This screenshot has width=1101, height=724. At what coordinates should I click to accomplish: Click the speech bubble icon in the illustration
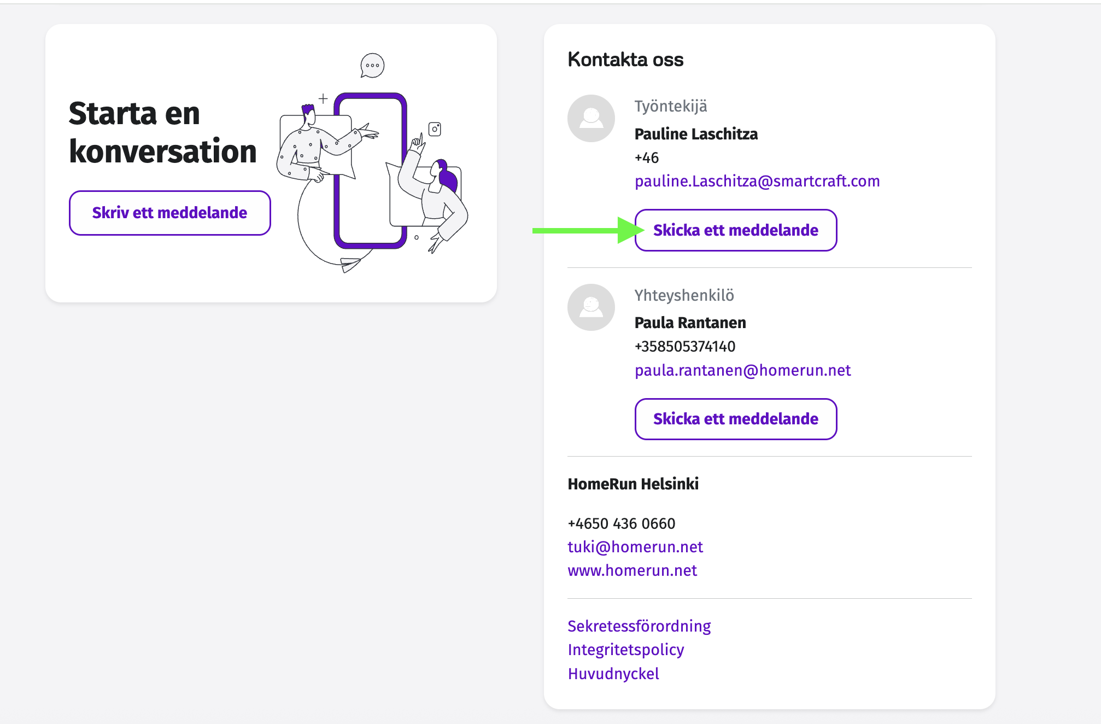(372, 66)
